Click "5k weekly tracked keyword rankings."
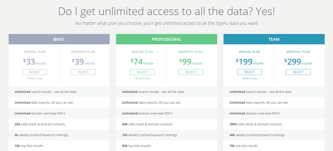The image size is (333, 151). point(42,135)
